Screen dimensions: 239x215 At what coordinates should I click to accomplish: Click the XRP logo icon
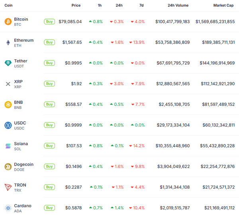pyautogui.click(x=8, y=84)
